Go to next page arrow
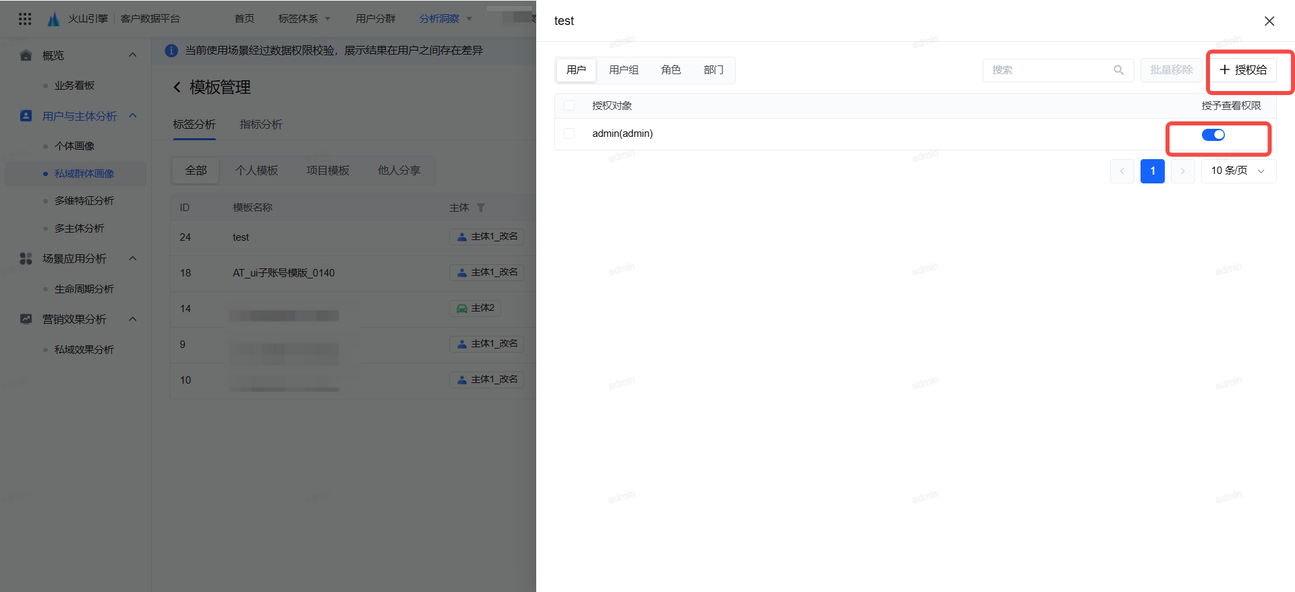Image resolution: width=1295 pixels, height=592 pixels. point(1183,171)
